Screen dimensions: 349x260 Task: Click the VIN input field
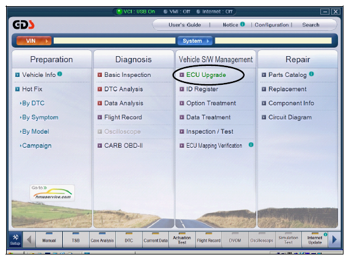pyautogui.click(x=115, y=41)
